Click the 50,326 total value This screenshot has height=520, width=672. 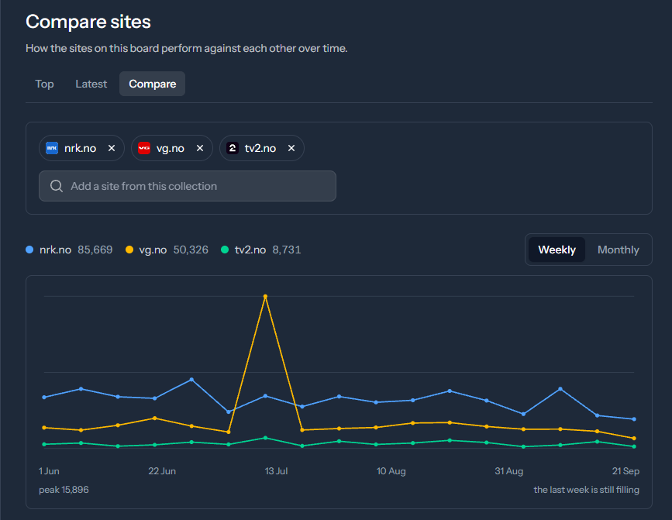pyautogui.click(x=191, y=250)
